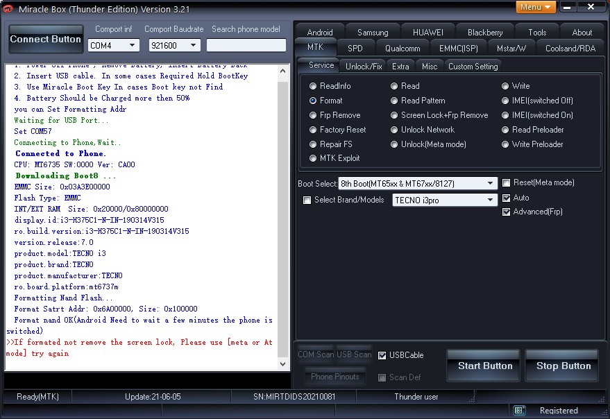Open the Extra sub-tab
This screenshot has width=610, height=419.
pos(400,66)
